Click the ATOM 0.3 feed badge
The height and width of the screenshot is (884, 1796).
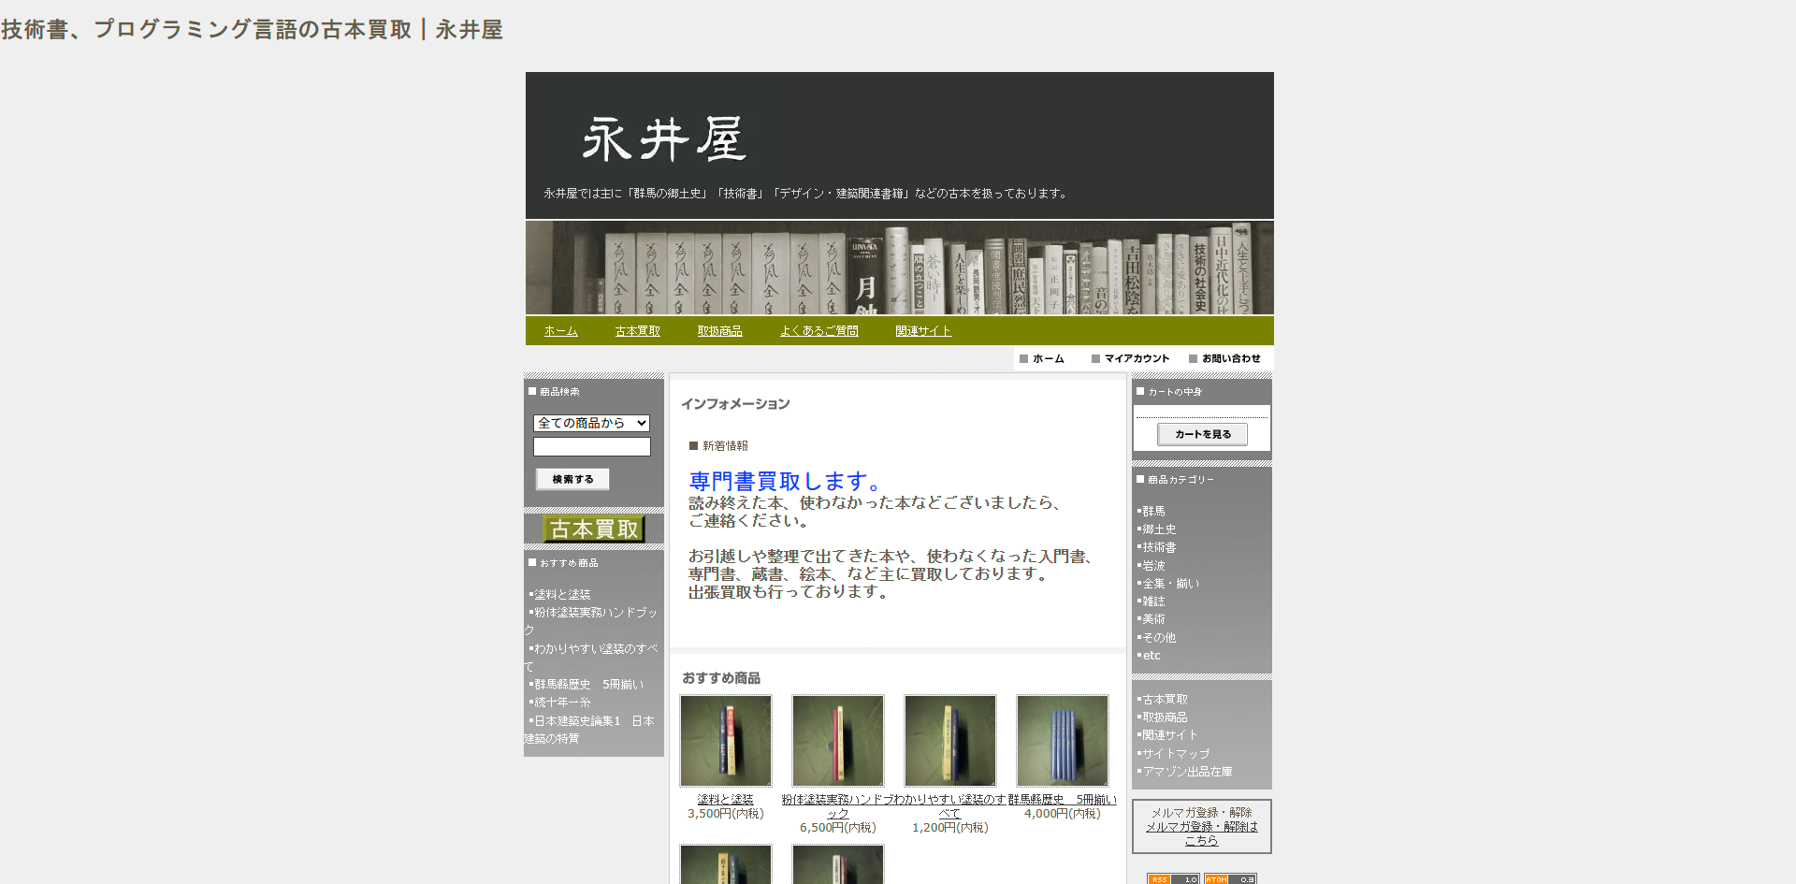pos(1230,878)
